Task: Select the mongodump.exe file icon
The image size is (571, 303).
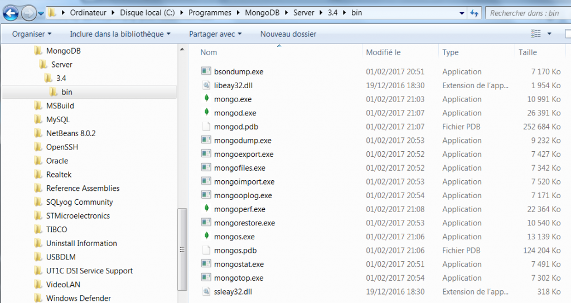Action: pos(206,140)
